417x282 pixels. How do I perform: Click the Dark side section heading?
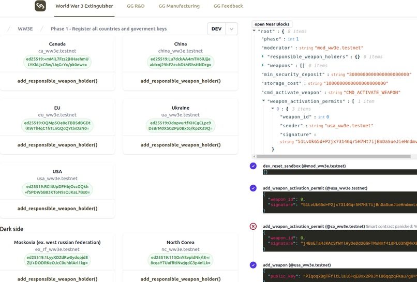[x=11, y=229]
